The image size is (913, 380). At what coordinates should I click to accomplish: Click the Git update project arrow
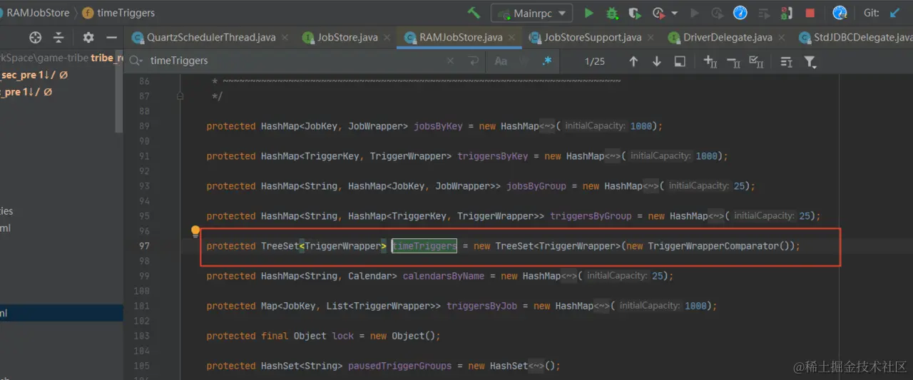coord(894,13)
